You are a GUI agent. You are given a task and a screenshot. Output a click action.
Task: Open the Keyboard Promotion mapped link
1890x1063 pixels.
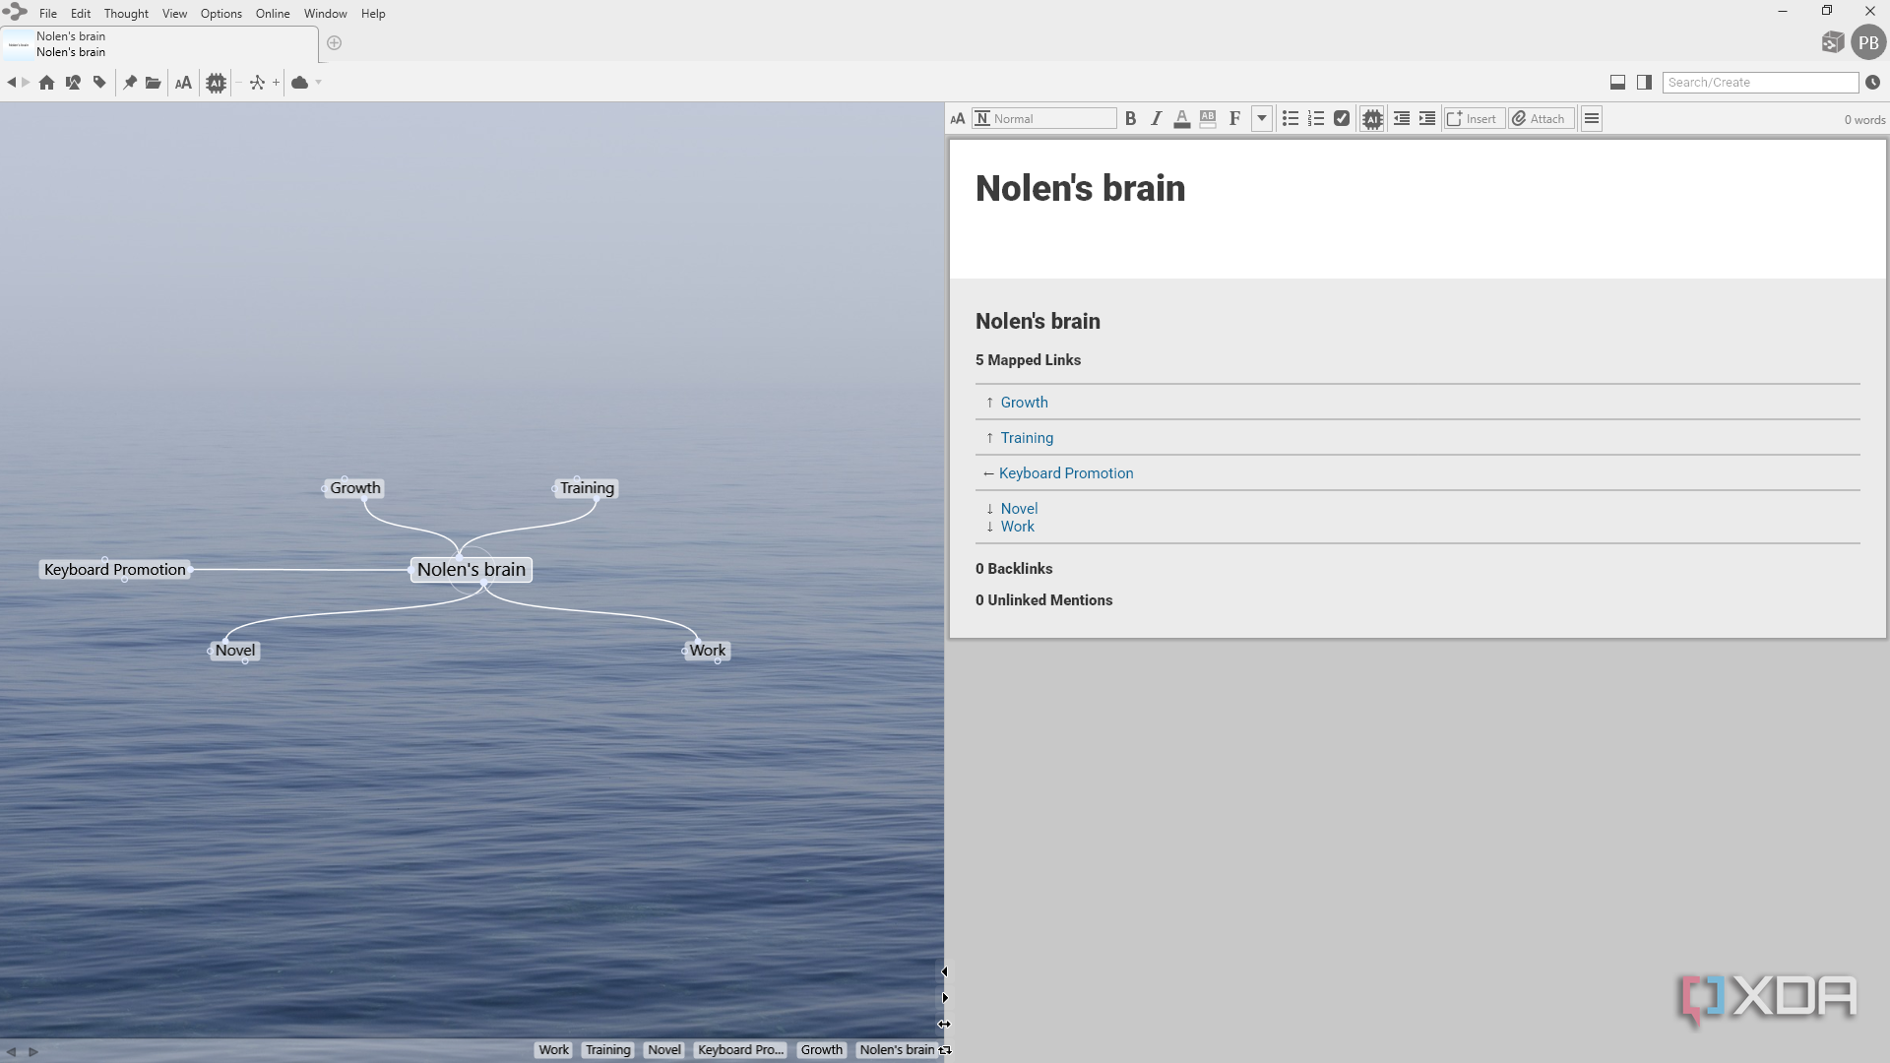tap(1066, 473)
